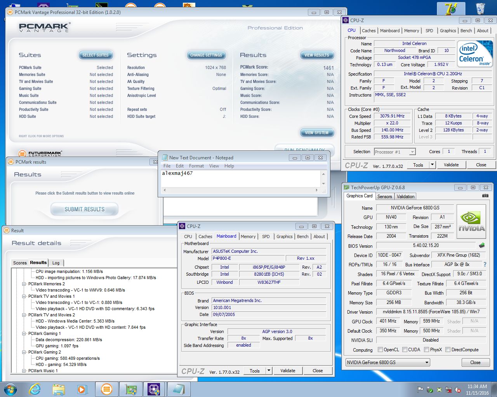Click the VIEW SYSTEM button
Screen dimensions: 497x397
click(x=316, y=133)
